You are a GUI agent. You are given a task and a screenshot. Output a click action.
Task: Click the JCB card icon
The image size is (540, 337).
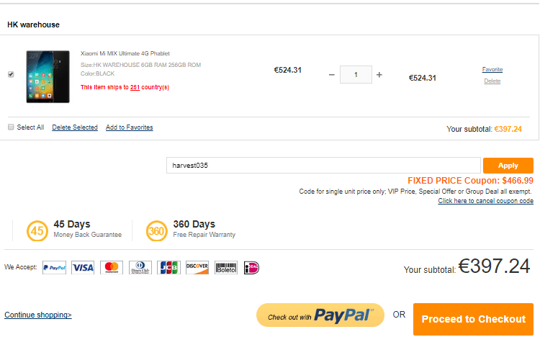pyautogui.click(x=168, y=268)
